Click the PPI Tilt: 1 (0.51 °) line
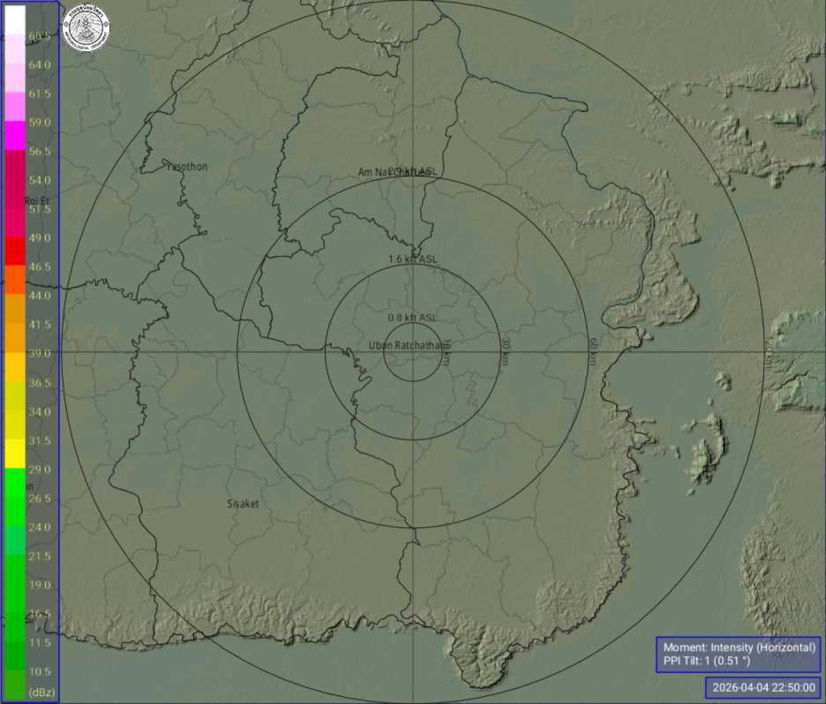The width and height of the screenshot is (826, 704). tap(707, 661)
